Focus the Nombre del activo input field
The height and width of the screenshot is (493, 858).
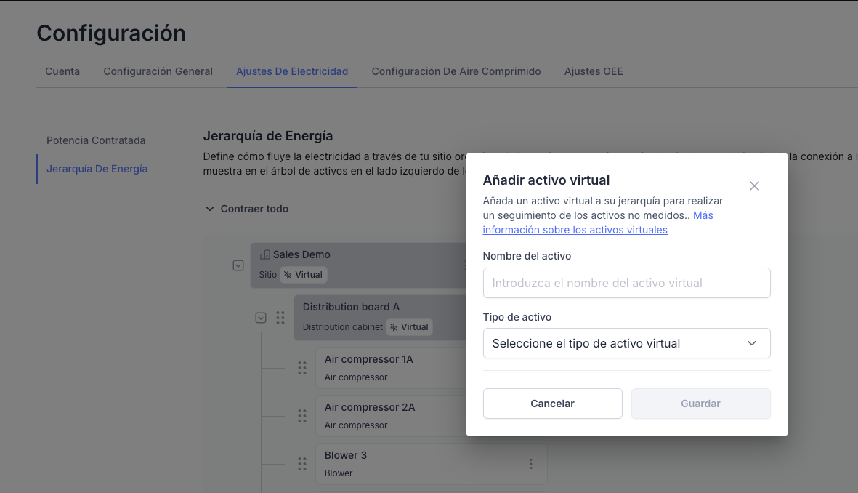pyautogui.click(x=626, y=283)
